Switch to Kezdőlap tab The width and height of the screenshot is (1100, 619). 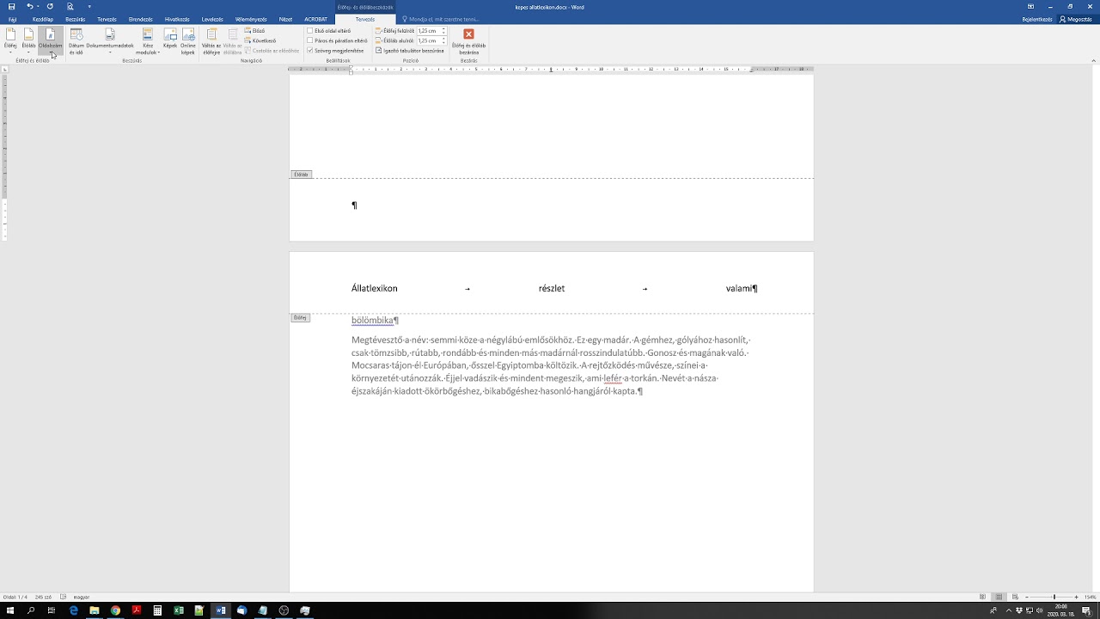(x=43, y=19)
